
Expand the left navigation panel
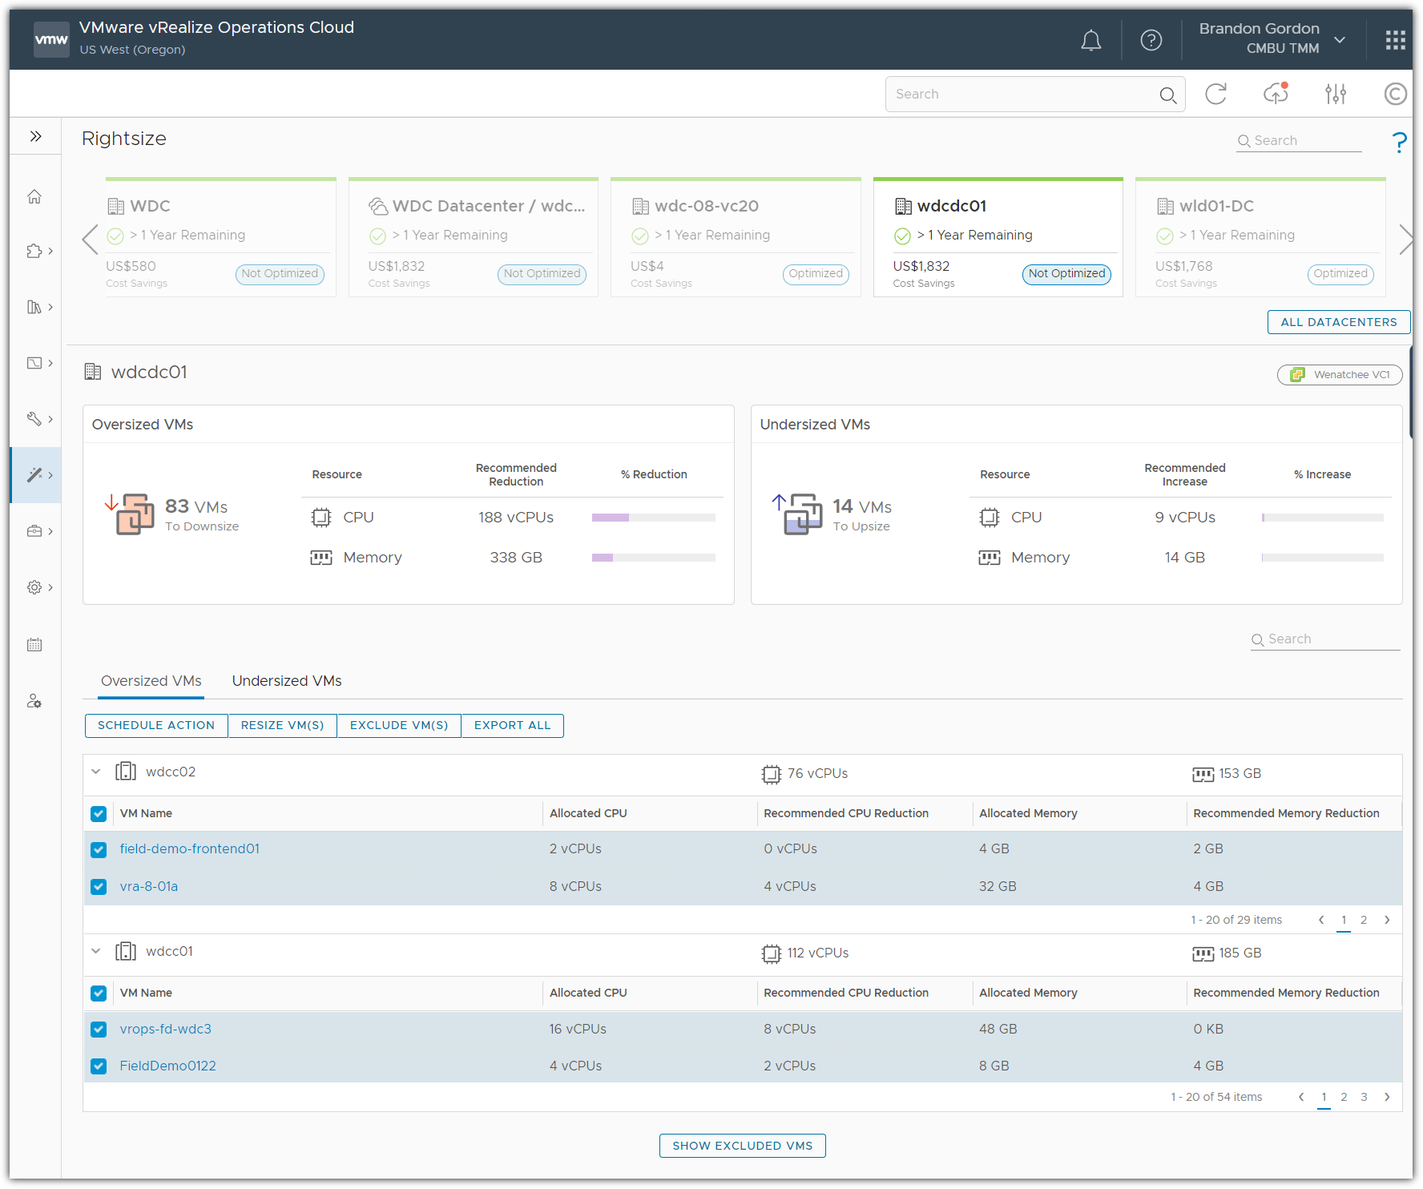coord(35,136)
